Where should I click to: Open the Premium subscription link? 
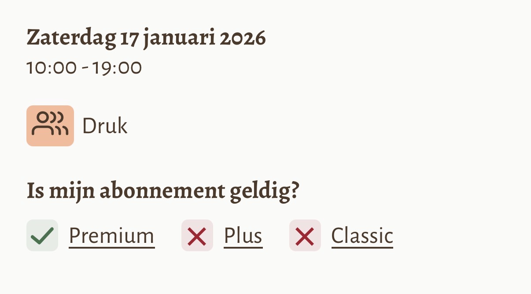click(x=111, y=236)
